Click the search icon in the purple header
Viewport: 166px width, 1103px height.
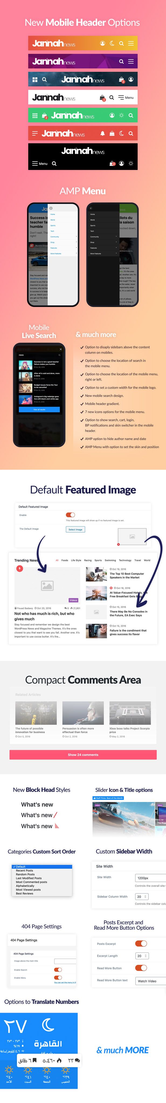122,61
